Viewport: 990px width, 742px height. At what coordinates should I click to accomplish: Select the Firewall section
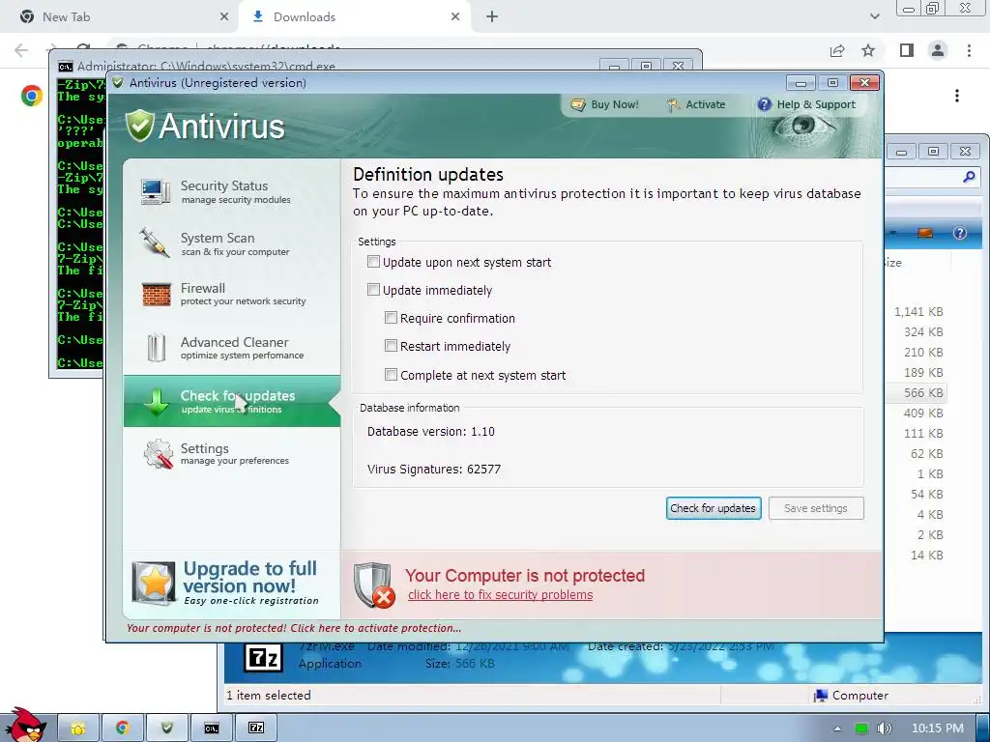tap(232, 294)
